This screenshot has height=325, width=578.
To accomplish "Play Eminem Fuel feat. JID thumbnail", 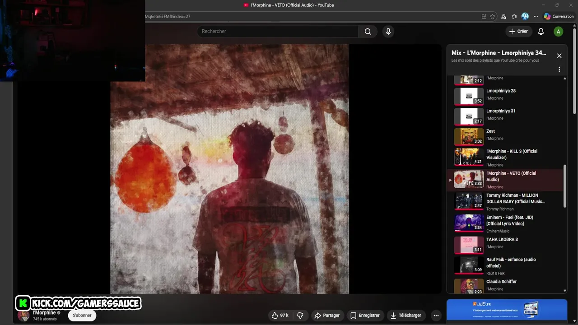I will click(x=469, y=223).
